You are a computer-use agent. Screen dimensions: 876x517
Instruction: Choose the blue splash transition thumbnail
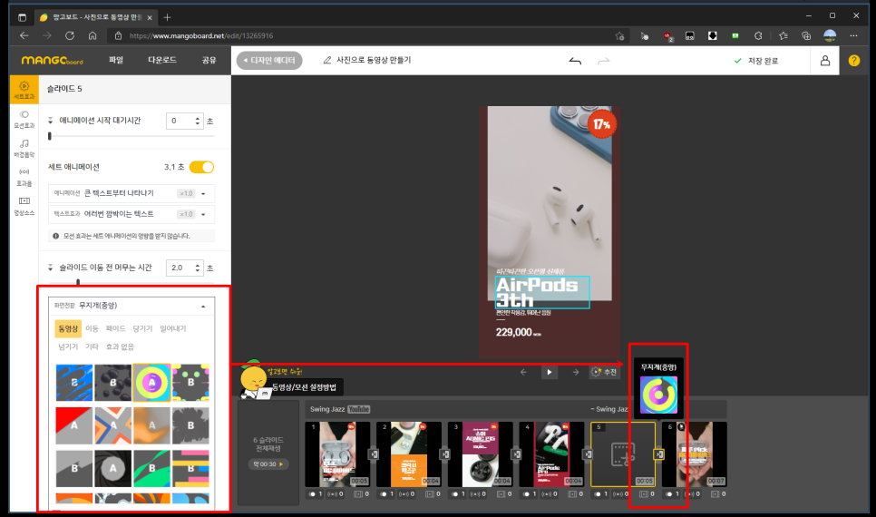[74, 383]
